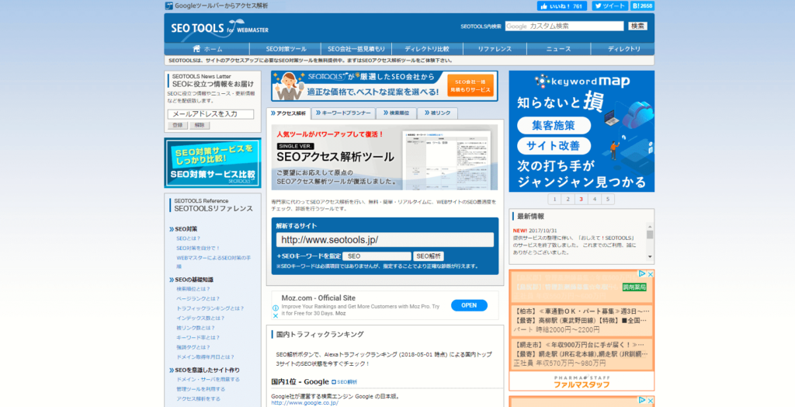Click the 検索 button beside site search
Image resolution: width=795 pixels, height=407 pixels.
(x=638, y=26)
